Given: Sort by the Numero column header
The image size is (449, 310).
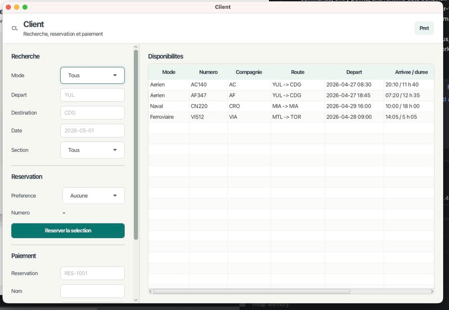Looking at the screenshot, I should (x=208, y=72).
